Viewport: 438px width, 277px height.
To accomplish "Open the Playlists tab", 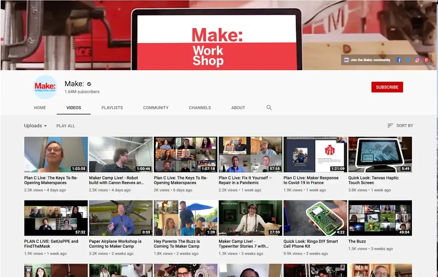I will click(x=112, y=108).
